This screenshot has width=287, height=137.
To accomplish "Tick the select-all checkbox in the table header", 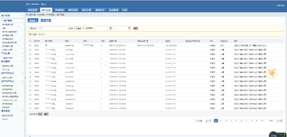I will 30,41.
